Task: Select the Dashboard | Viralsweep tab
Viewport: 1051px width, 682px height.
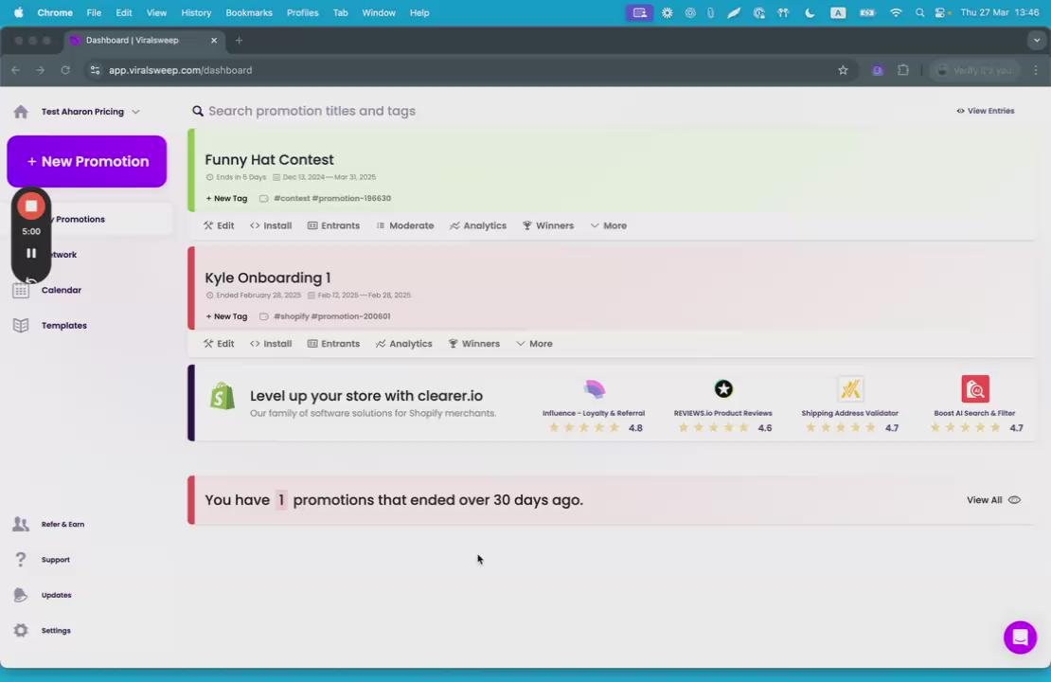Action: [x=144, y=40]
